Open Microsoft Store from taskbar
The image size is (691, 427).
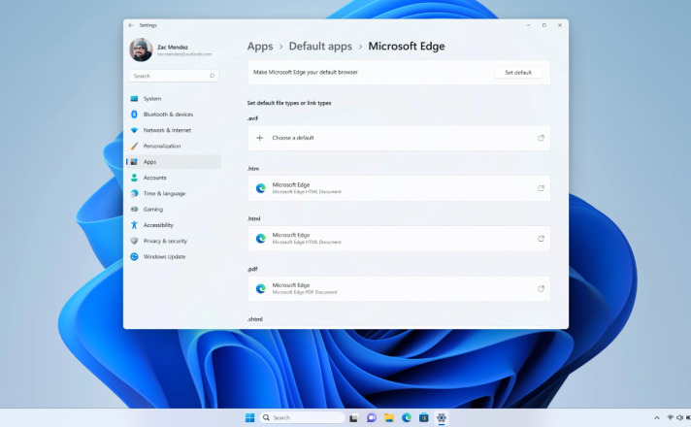(424, 417)
